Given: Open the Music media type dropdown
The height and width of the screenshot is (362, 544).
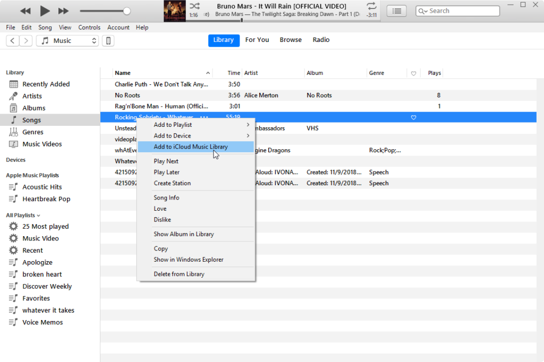Looking at the screenshot, I should click(67, 41).
